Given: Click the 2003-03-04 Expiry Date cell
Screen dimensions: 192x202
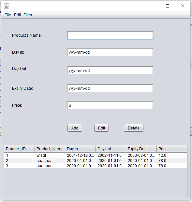Looking at the screenshot, I should (x=141, y=155).
